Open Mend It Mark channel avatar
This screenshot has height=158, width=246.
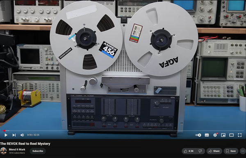(x=3, y=151)
